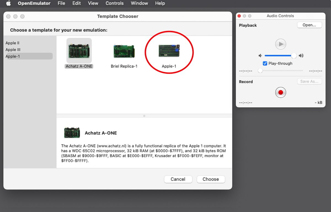
Task: Click Cancel in the Template Chooser
Action: pyautogui.click(x=178, y=179)
